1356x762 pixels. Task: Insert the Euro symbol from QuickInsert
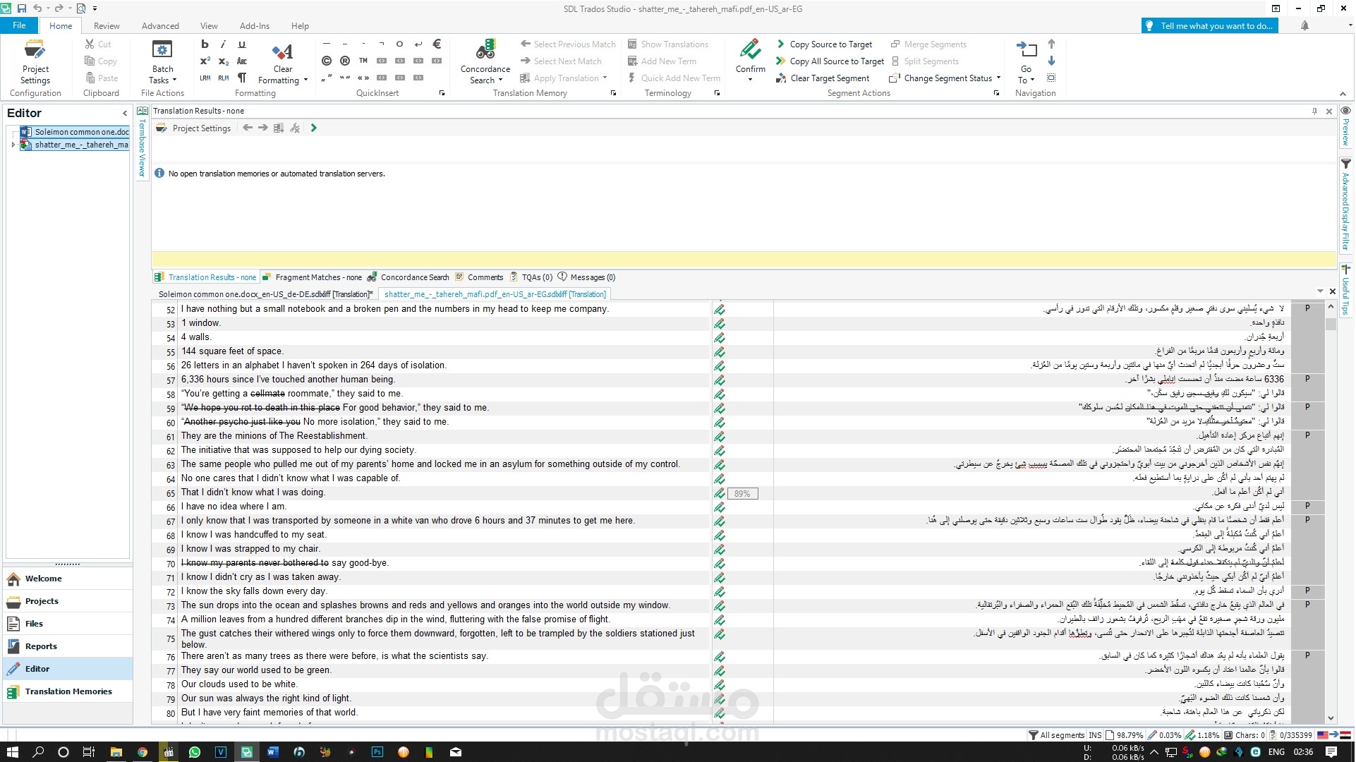tap(437, 44)
